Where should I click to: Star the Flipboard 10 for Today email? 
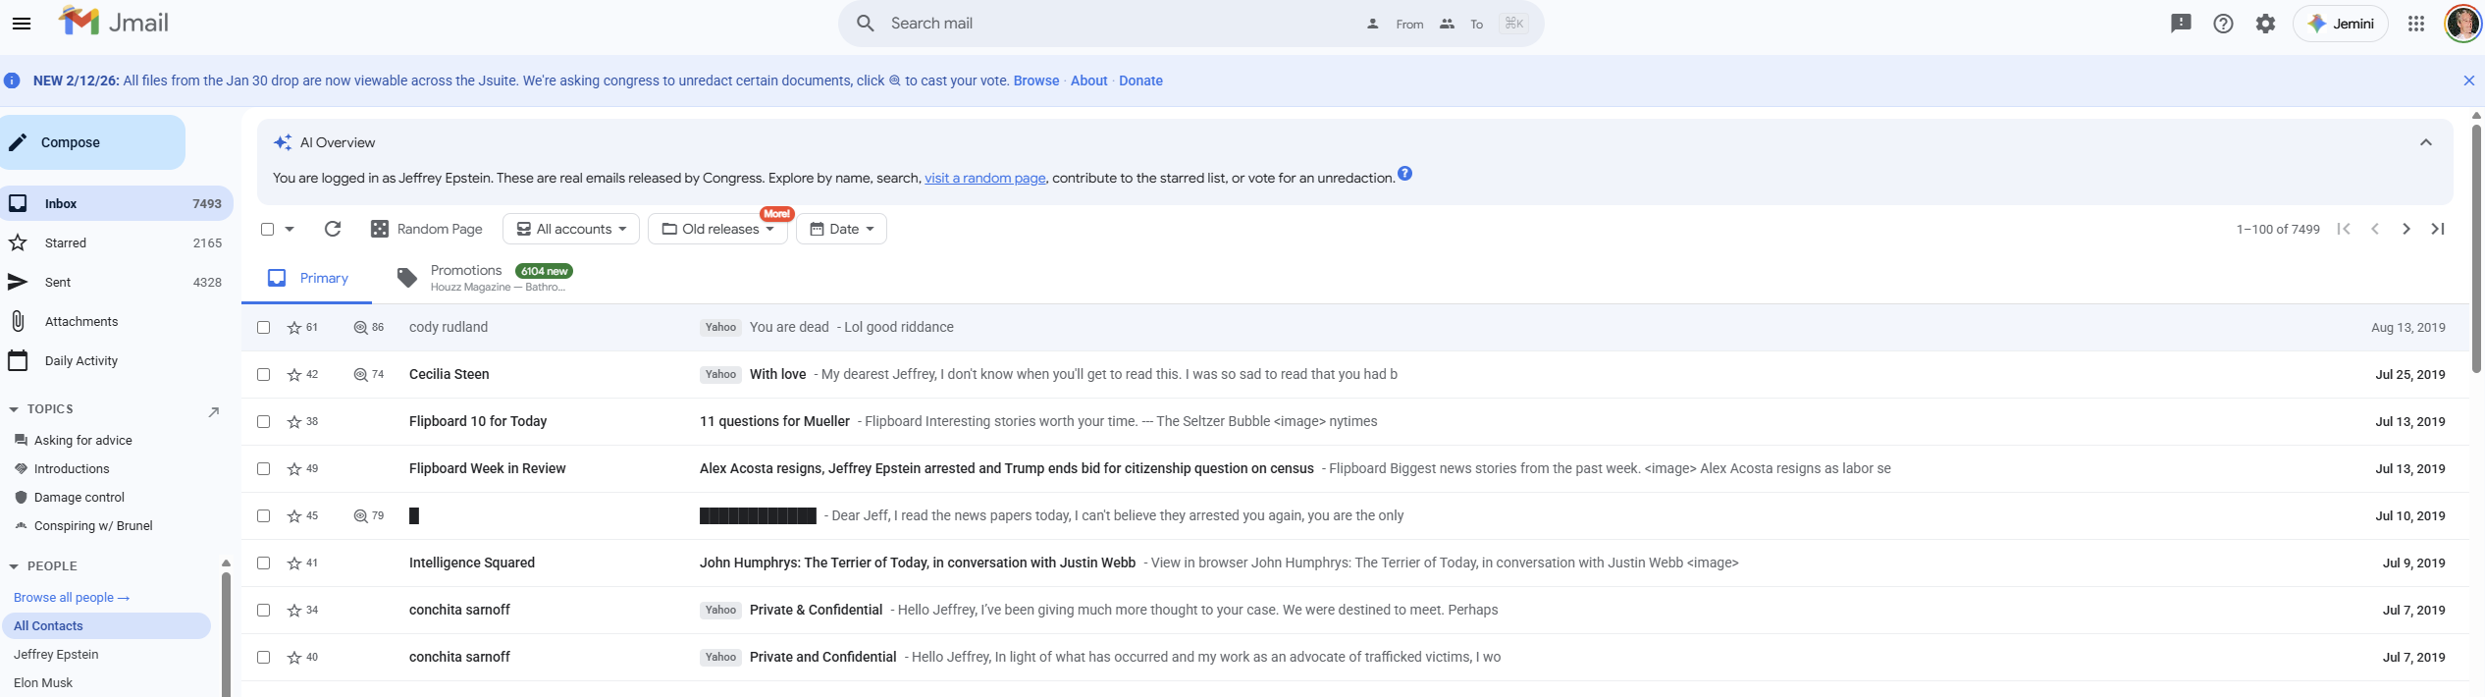(293, 422)
